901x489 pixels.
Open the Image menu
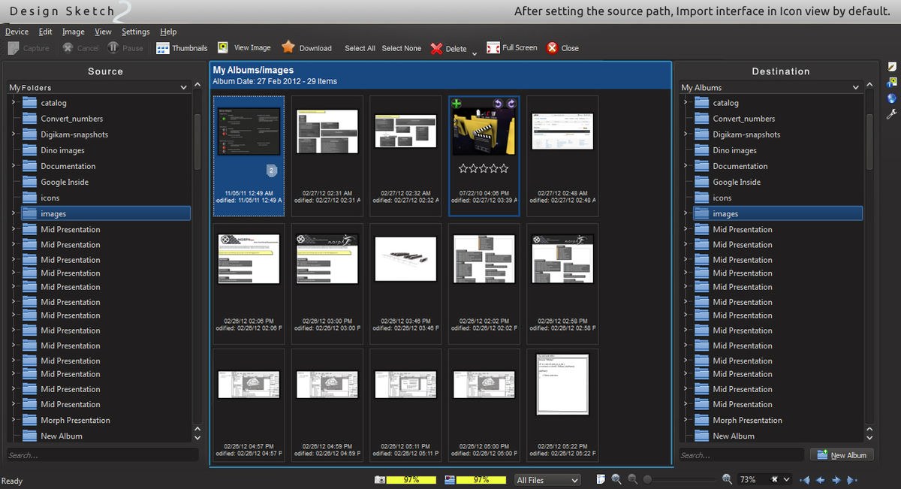(x=74, y=32)
